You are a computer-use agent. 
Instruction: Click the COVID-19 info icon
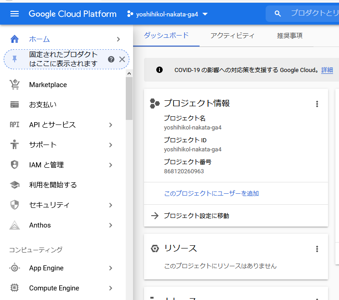pyautogui.click(x=159, y=70)
